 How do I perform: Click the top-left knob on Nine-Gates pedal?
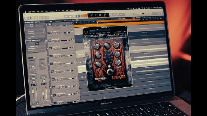(97, 47)
